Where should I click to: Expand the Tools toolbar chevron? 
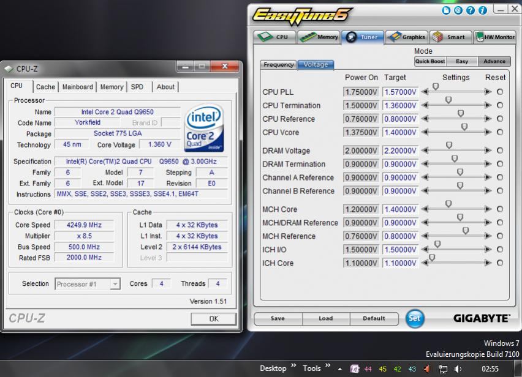pyautogui.click(x=328, y=365)
